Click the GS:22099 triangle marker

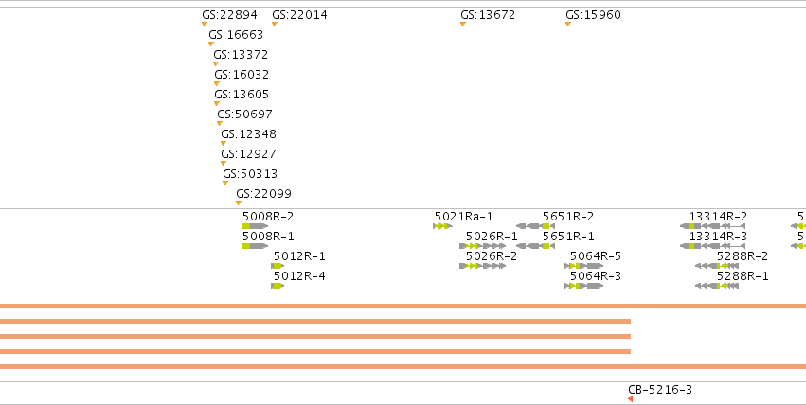point(239,203)
